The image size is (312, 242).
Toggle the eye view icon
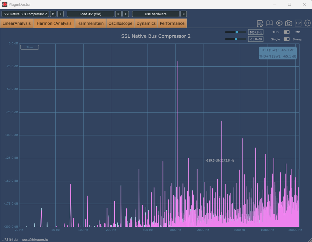click(x=279, y=23)
